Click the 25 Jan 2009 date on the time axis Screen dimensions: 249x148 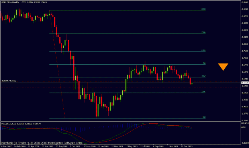[103, 146]
